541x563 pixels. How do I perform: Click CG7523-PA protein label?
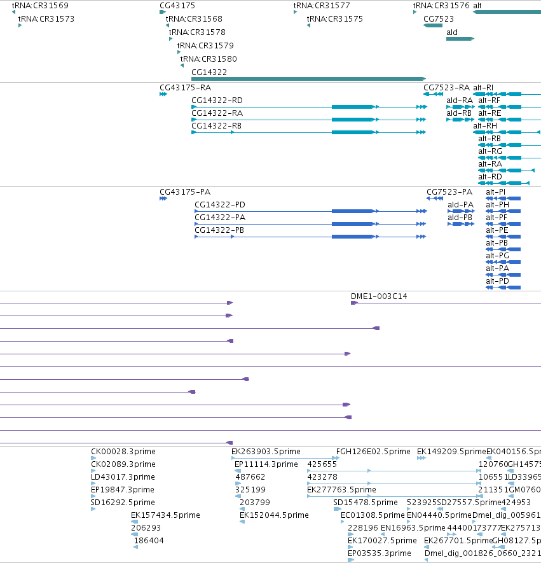point(449,192)
